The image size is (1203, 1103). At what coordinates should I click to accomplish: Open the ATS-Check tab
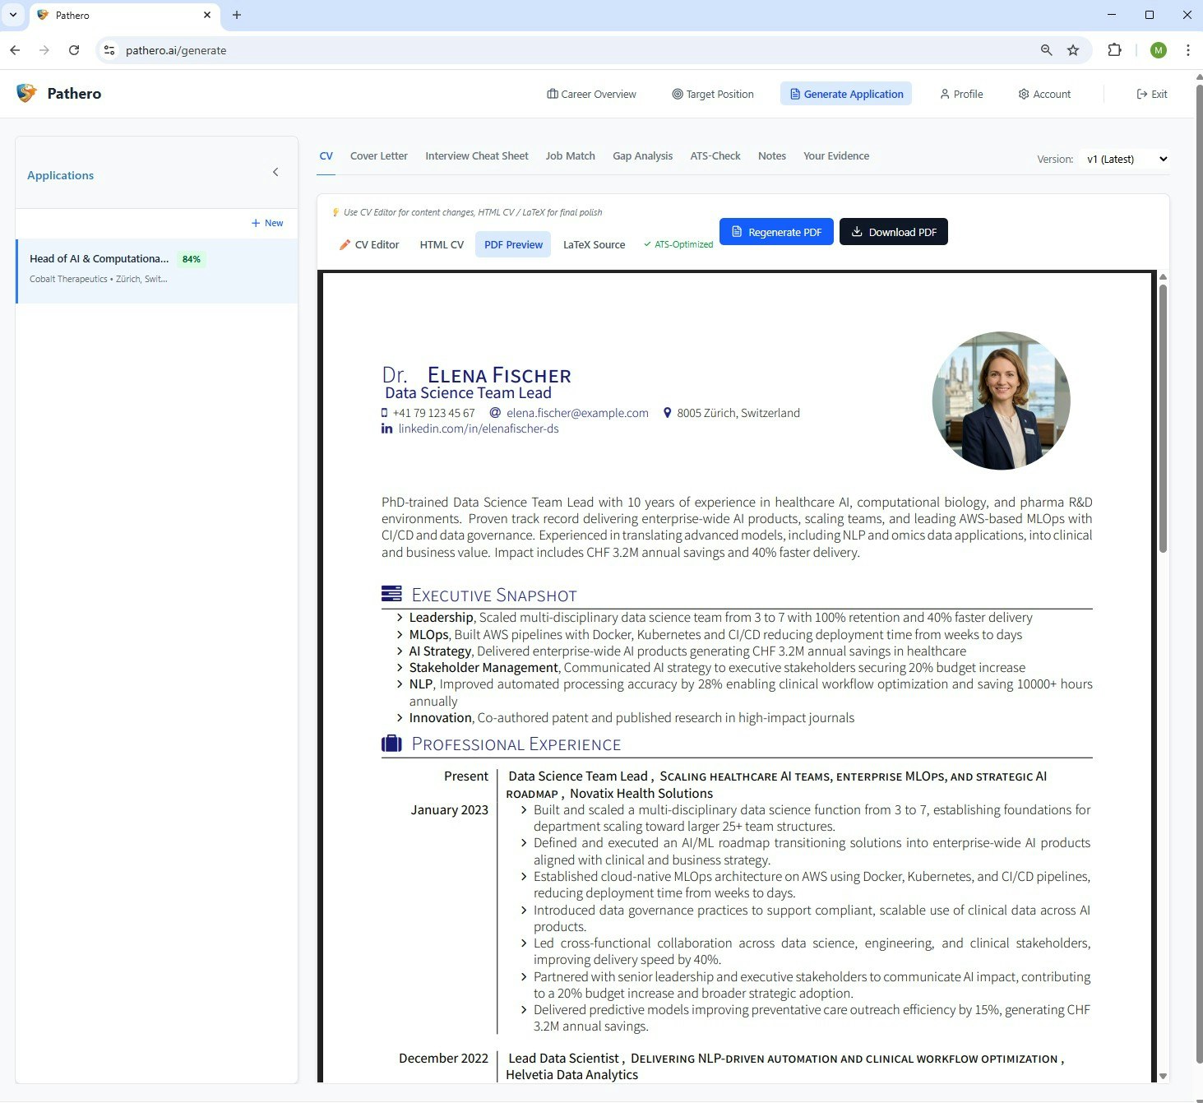click(715, 155)
